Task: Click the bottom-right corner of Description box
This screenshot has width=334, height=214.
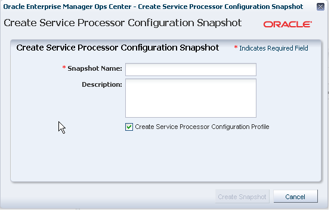Action: (255, 116)
